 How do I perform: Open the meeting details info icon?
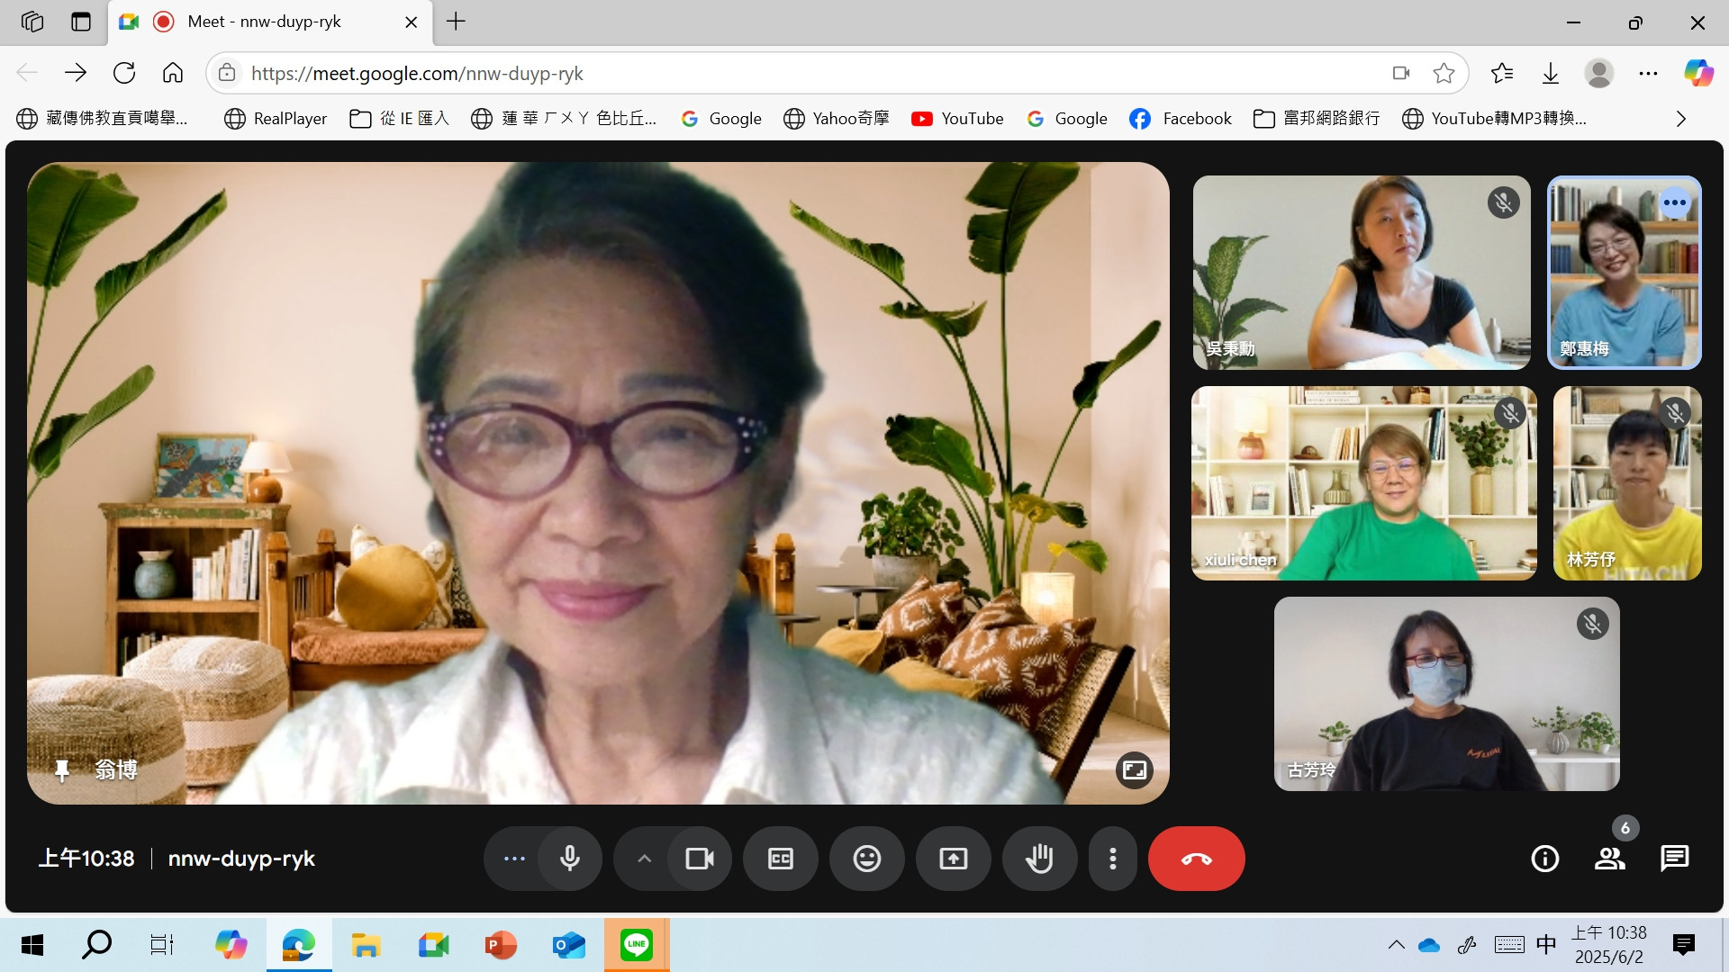point(1544,859)
